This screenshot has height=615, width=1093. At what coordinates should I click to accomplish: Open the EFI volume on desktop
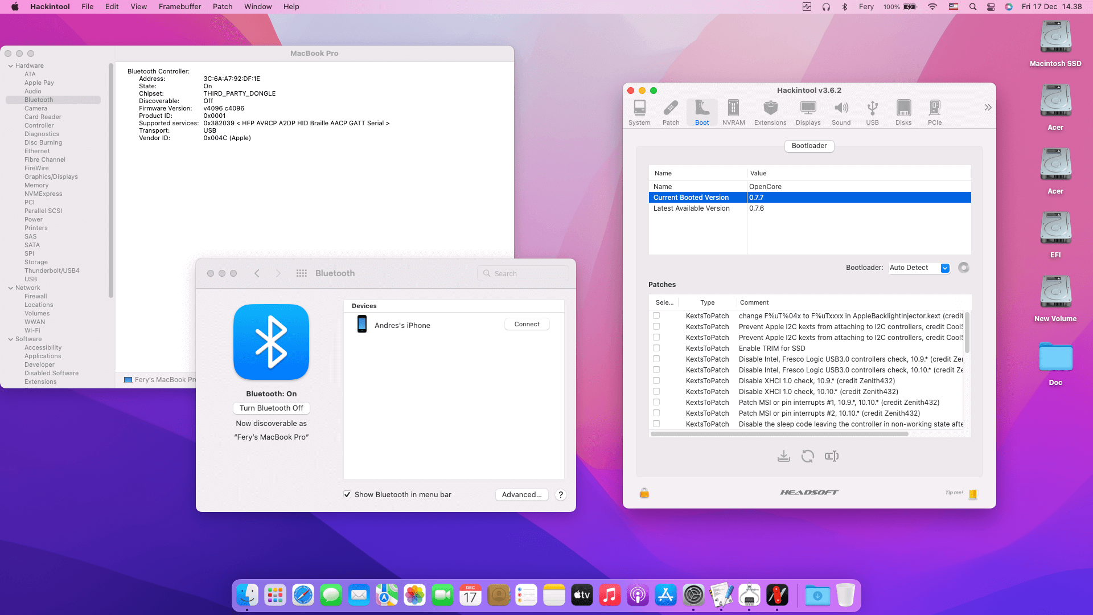coord(1055,235)
